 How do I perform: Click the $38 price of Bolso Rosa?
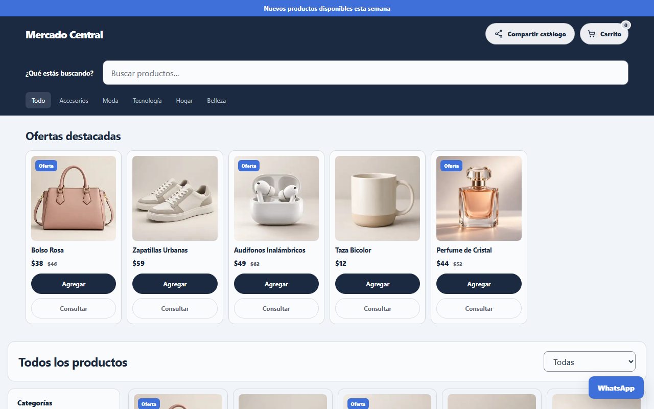37,263
